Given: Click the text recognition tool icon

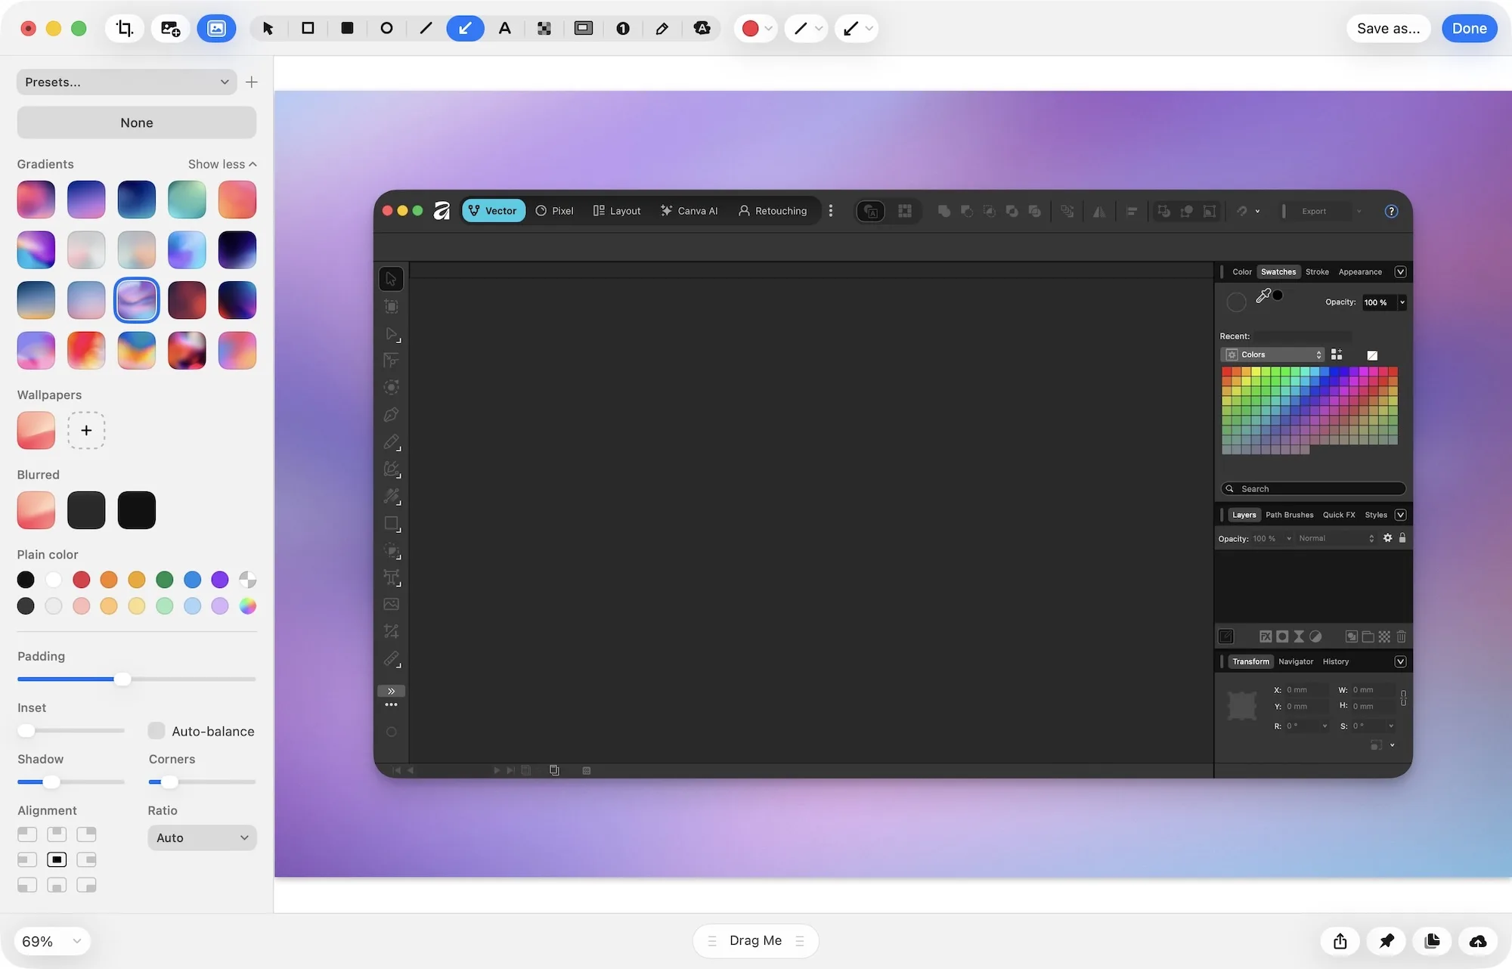Looking at the screenshot, I should (702, 29).
